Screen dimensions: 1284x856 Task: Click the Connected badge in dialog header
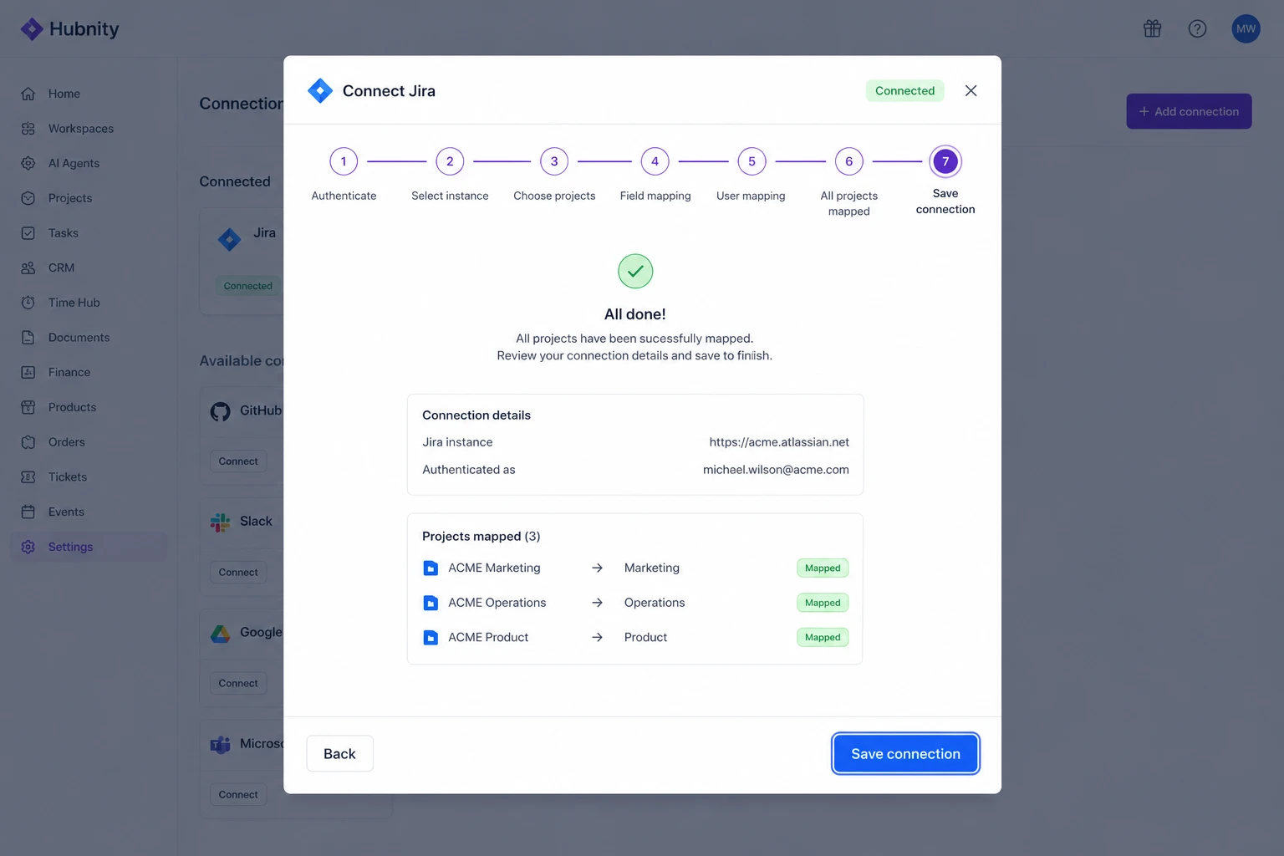(904, 90)
